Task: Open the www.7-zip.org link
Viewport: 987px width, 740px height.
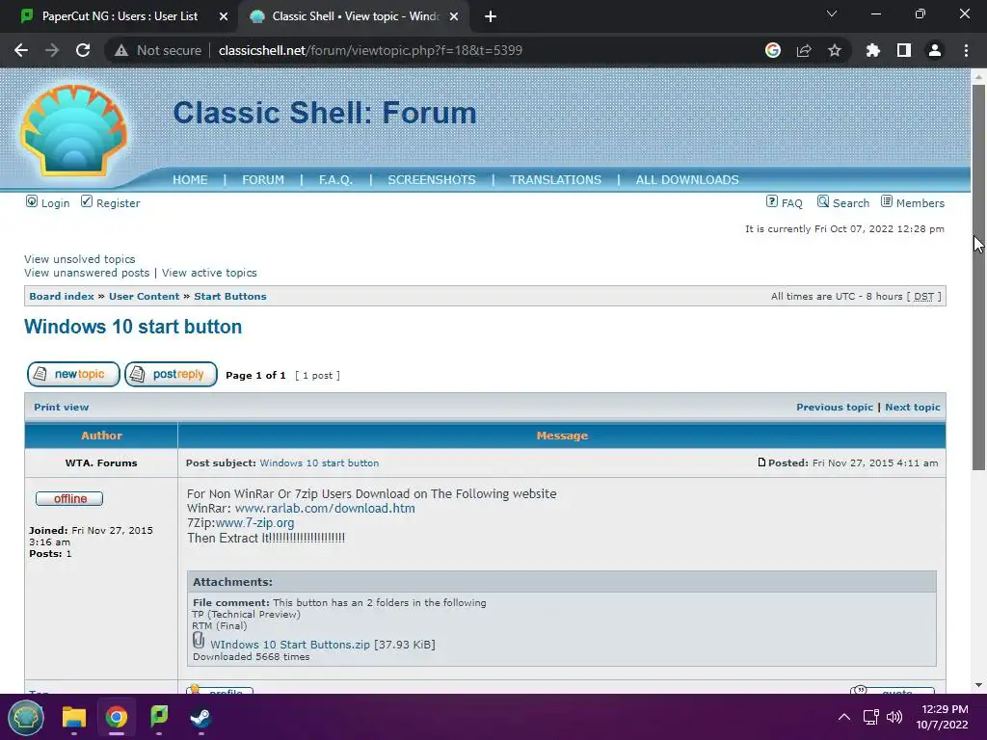Action: (254, 523)
